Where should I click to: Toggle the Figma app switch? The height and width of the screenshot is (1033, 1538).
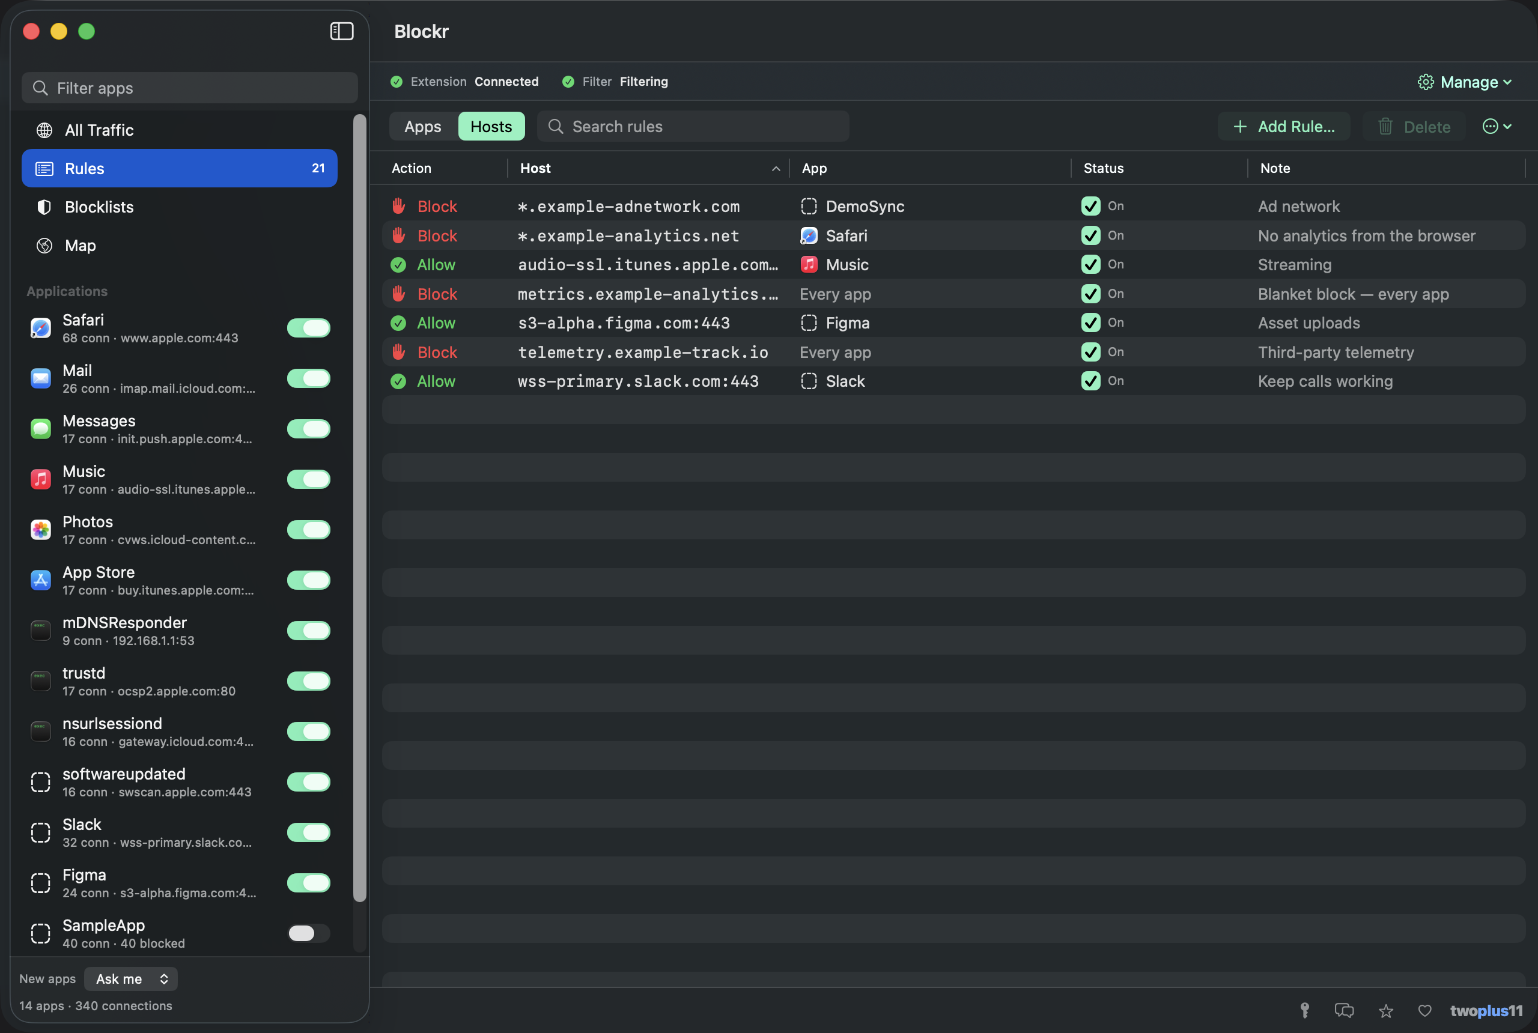[308, 883]
